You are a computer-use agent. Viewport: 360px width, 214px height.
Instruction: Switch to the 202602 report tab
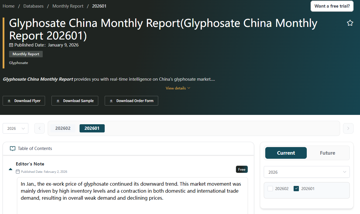pos(63,128)
